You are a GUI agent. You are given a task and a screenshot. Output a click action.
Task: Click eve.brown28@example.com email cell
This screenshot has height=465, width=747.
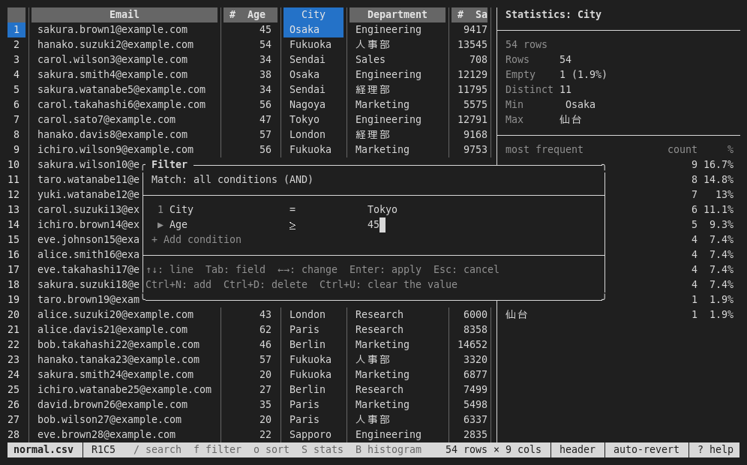[x=106, y=434]
